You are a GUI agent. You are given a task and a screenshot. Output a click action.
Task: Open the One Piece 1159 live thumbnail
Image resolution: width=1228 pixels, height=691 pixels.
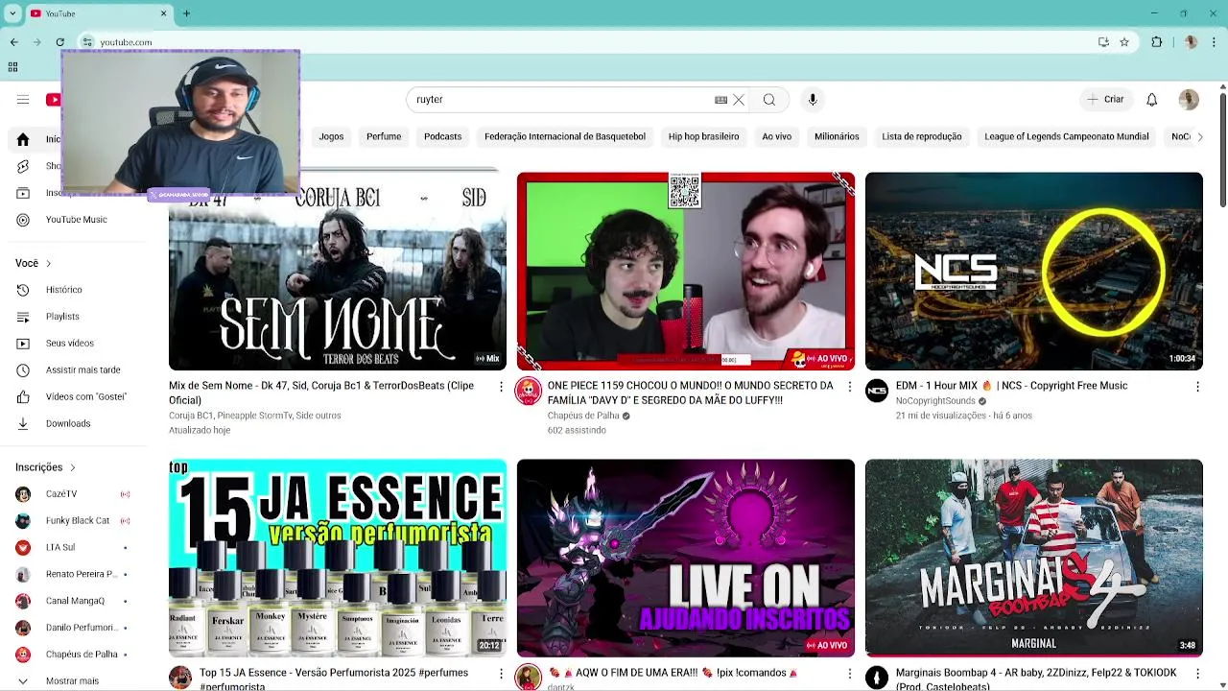(686, 272)
